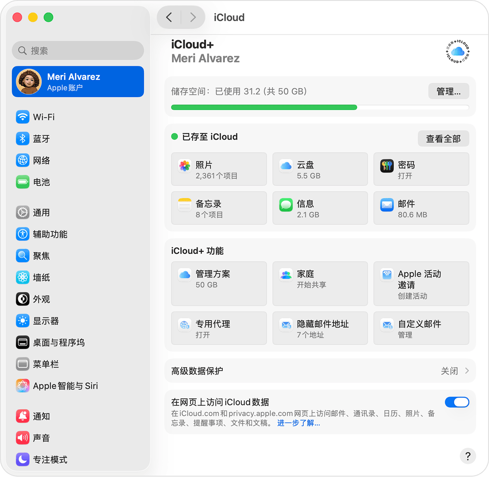Open the Messages (信息) iCloud tile
489x477 pixels.
[x=320, y=208]
